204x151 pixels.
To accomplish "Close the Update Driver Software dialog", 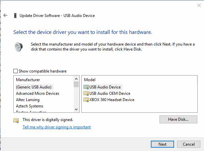I will 199,5.
